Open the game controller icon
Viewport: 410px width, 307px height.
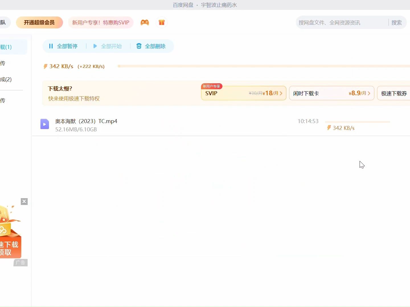[x=145, y=22]
